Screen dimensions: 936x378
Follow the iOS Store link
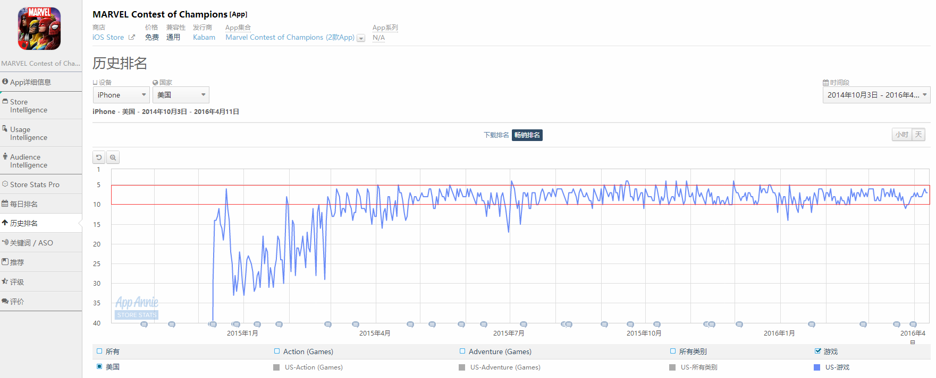(x=108, y=37)
